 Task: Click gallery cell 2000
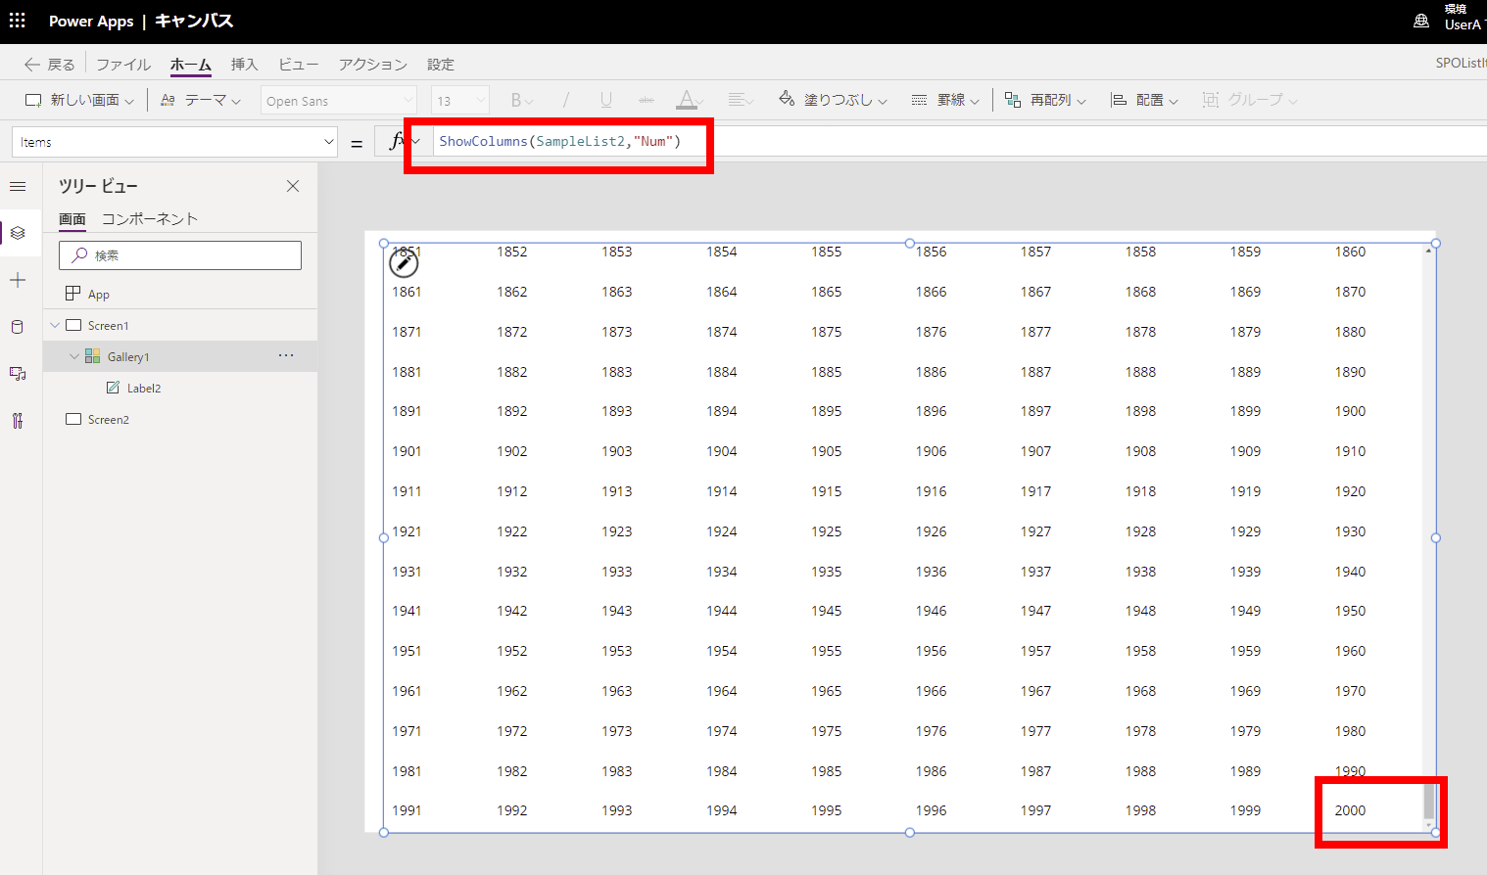[1350, 810]
